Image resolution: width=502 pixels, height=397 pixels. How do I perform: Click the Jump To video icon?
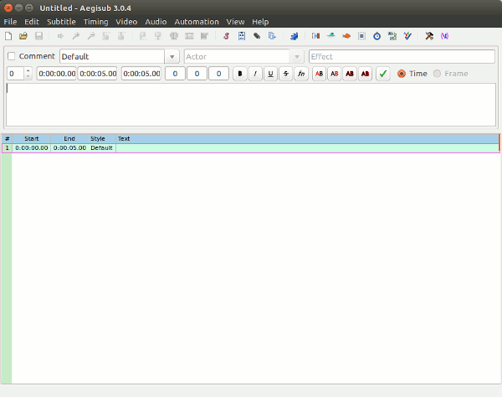tap(60, 36)
